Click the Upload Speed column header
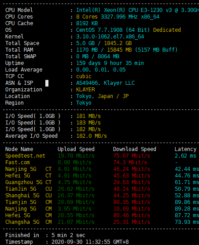The height and width of the screenshot is (245, 199). 76,149
